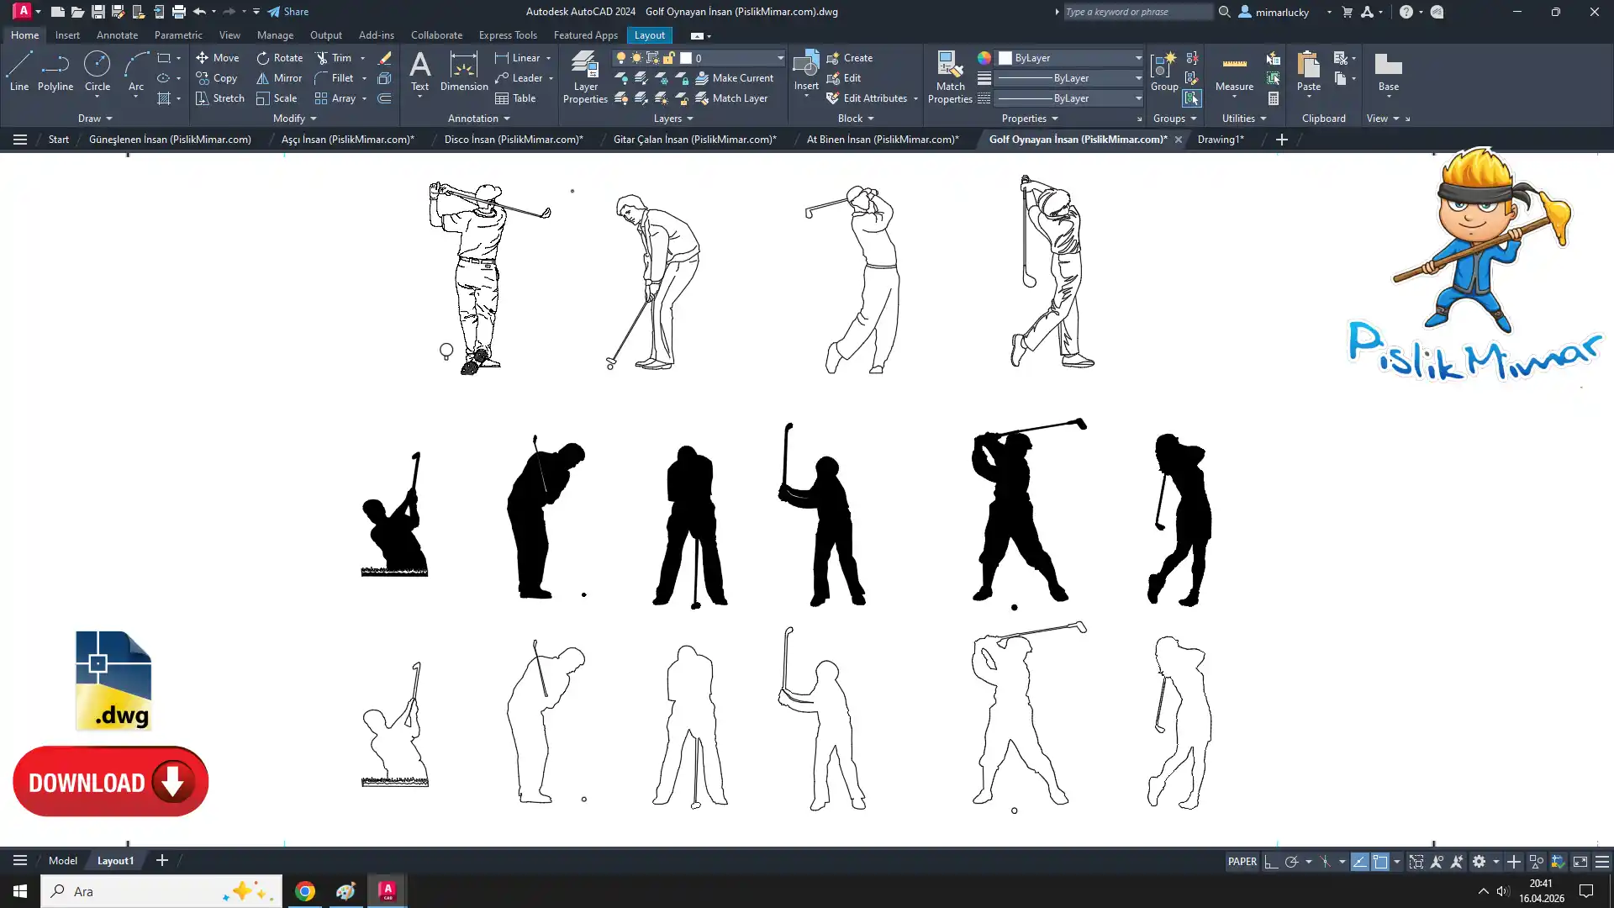Click the object color wheel swatch
The height and width of the screenshot is (908, 1614).
(984, 58)
